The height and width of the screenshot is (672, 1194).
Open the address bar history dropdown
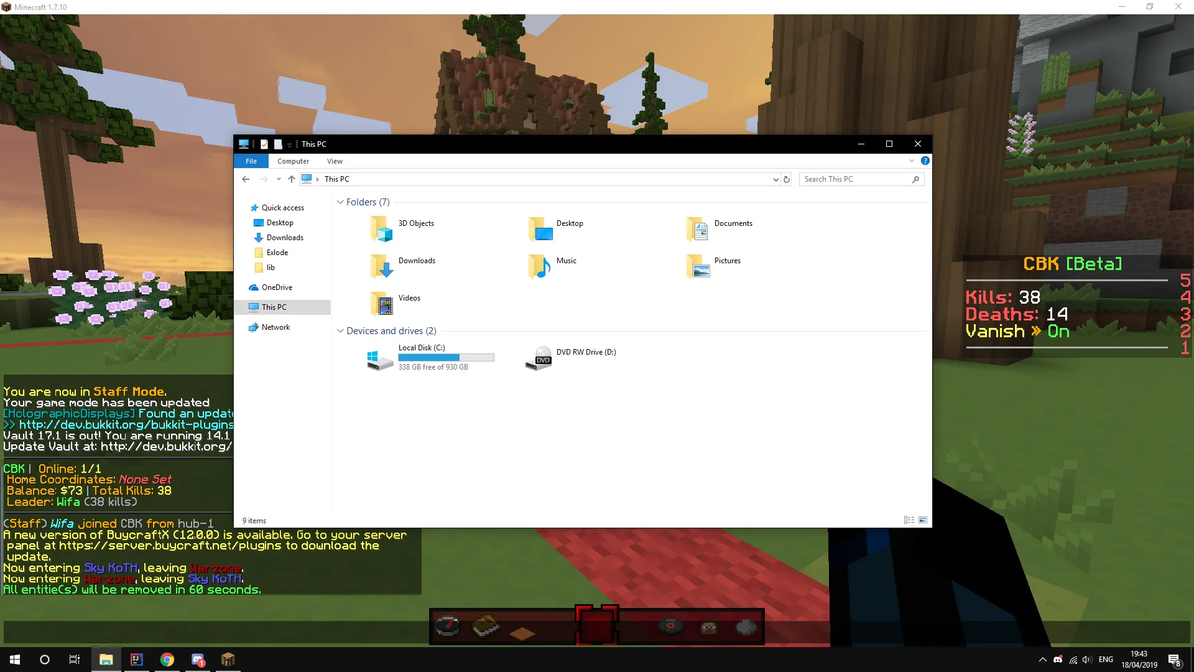tap(775, 179)
